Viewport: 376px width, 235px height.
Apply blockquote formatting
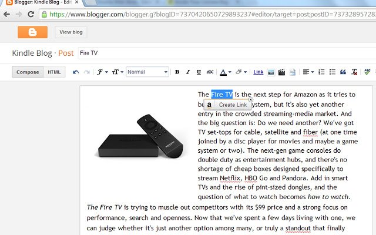click(343, 72)
